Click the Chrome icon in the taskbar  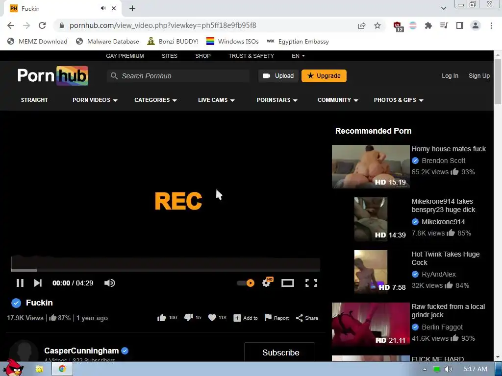tap(62, 369)
